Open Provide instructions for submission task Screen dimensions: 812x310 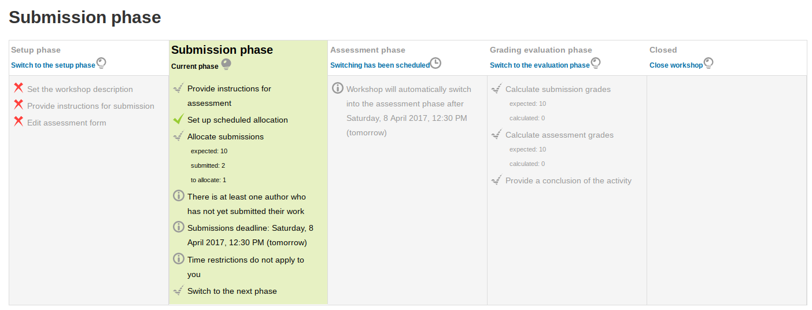(x=91, y=106)
